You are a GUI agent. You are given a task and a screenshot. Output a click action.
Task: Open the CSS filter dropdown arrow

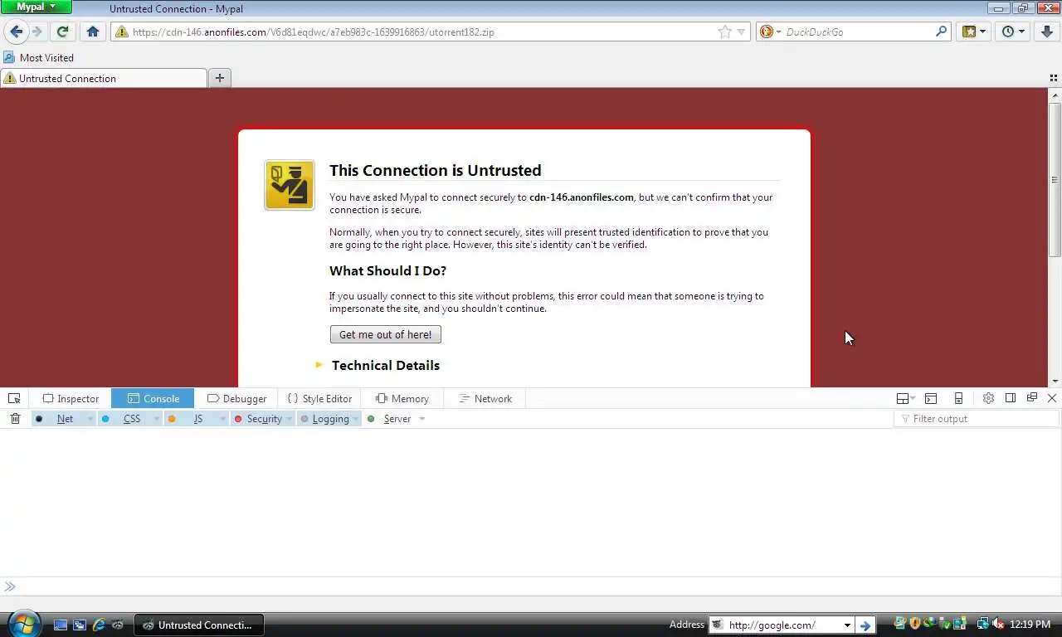click(156, 419)
